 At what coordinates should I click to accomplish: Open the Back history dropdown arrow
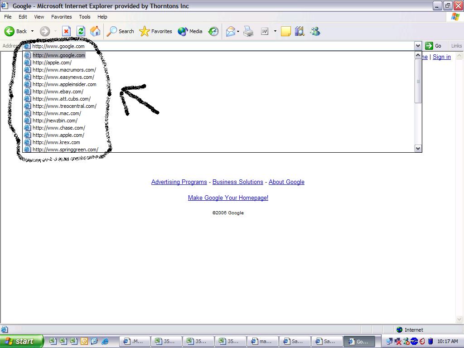click(32, 31)
